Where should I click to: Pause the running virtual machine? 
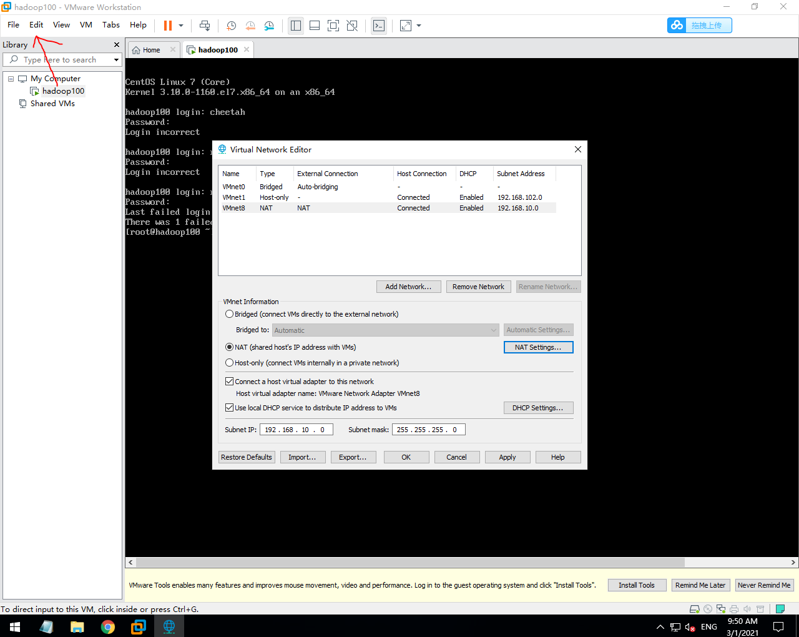click(x=167, y=26)
